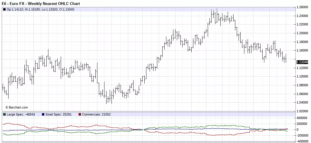311x143 pixels.
Task: Select the Commercials: 21552 legend text
Action: click(x=97, y=114)
